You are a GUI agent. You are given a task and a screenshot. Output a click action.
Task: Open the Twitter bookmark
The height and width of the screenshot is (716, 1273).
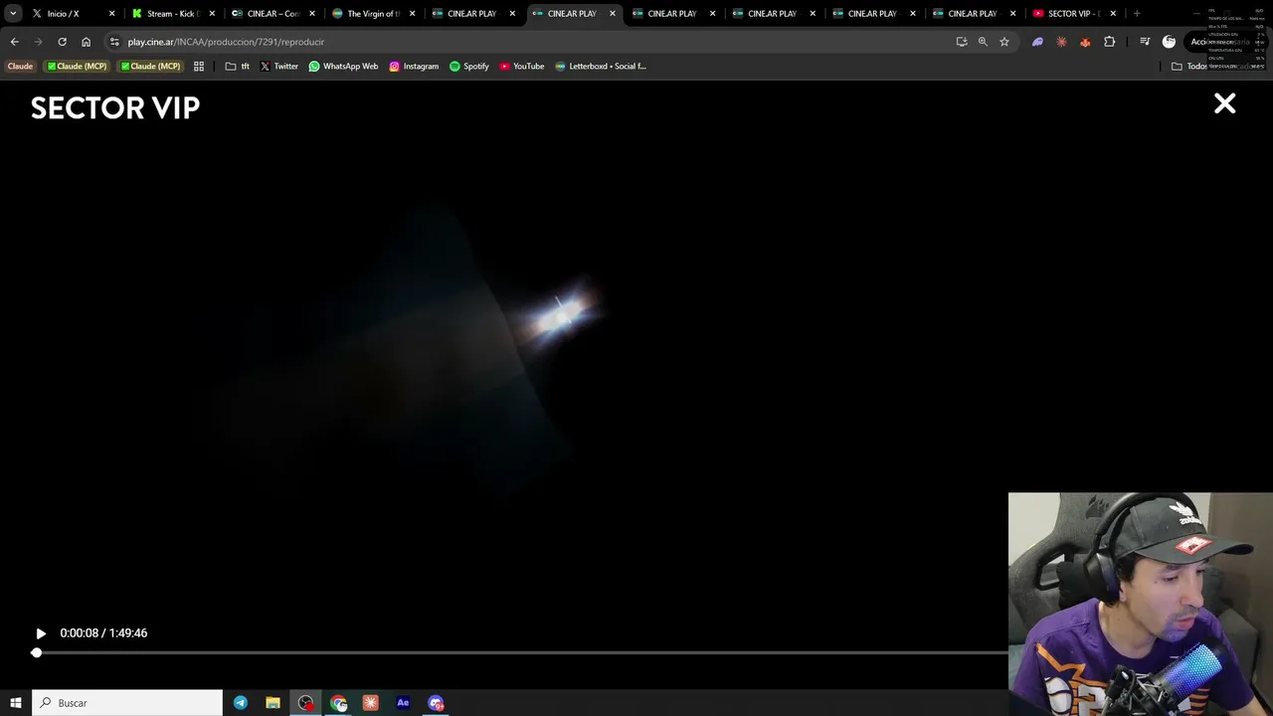(x=278, y=67)
